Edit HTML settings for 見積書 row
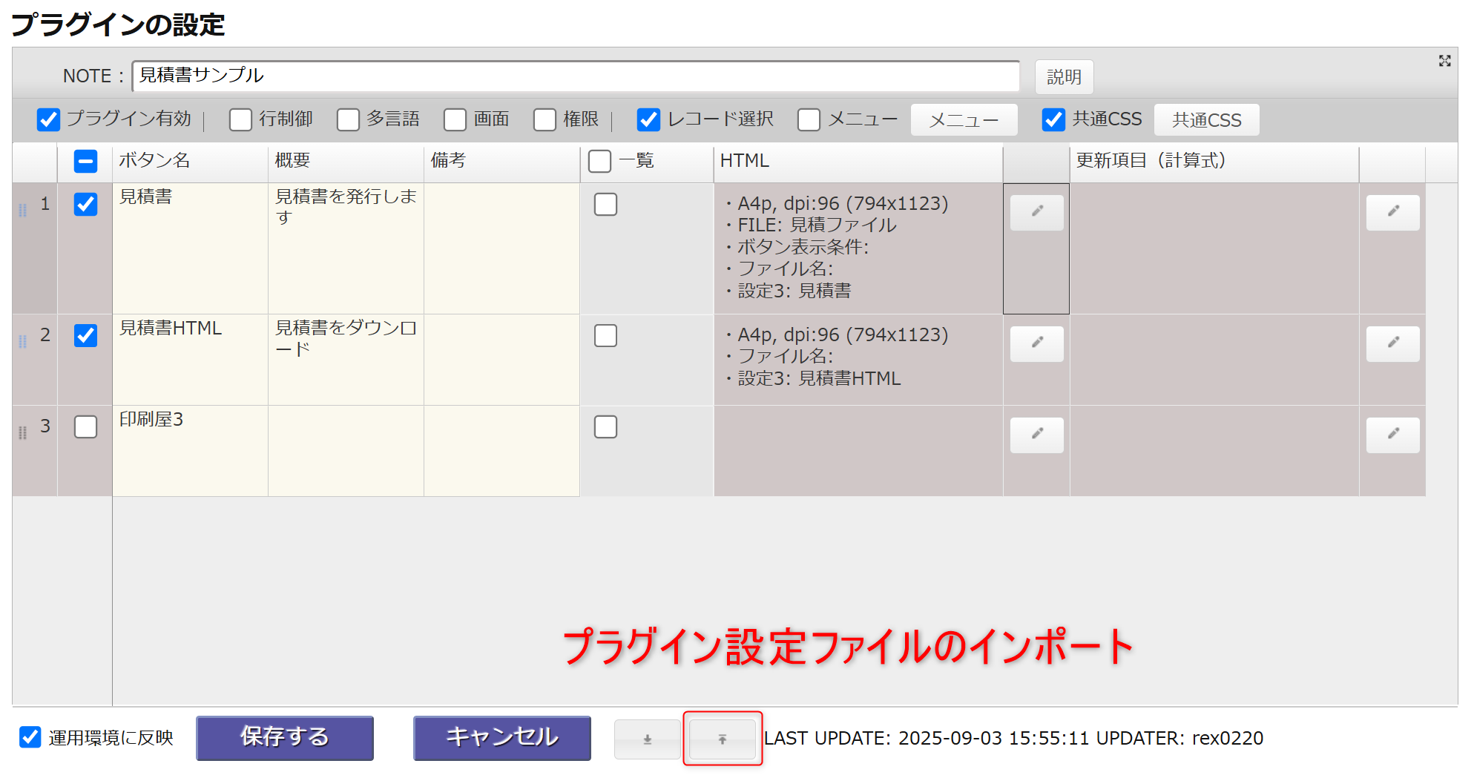Screen dimensions: 1474x778 (x=1036, y=212)
